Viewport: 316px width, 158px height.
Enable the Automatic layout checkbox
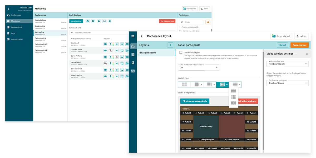point(181,53)
